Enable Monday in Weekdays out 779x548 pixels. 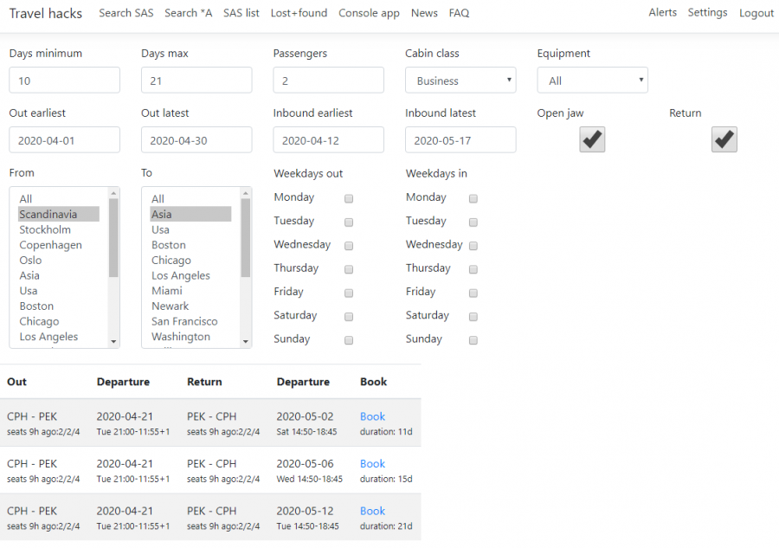click(349, 198)
